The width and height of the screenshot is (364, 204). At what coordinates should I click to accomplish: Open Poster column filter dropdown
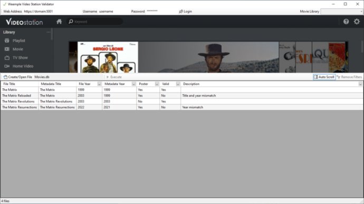(157, 84)
